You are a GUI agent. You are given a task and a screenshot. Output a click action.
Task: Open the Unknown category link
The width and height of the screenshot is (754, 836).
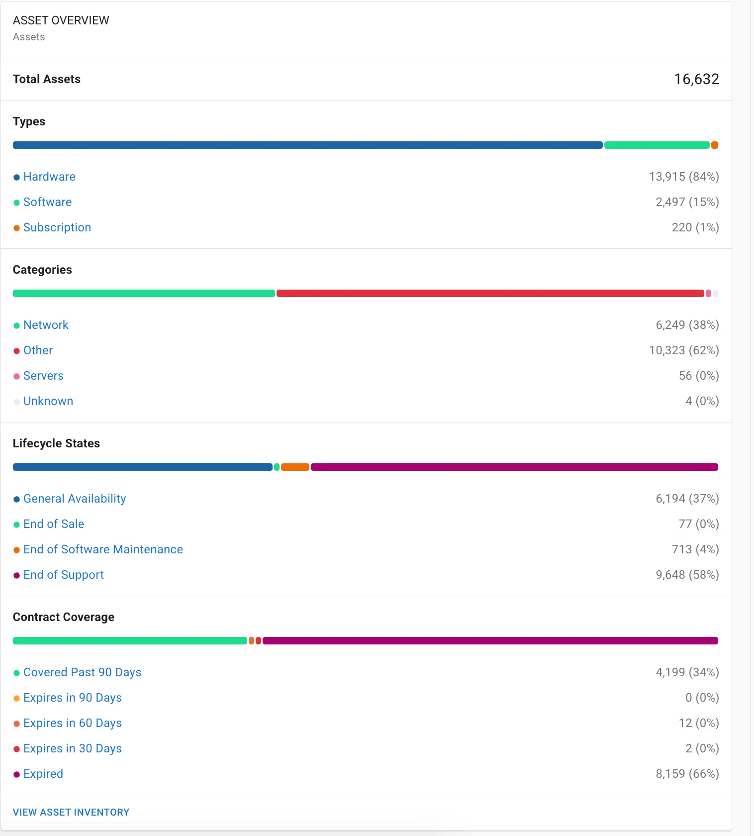[48, 401]
